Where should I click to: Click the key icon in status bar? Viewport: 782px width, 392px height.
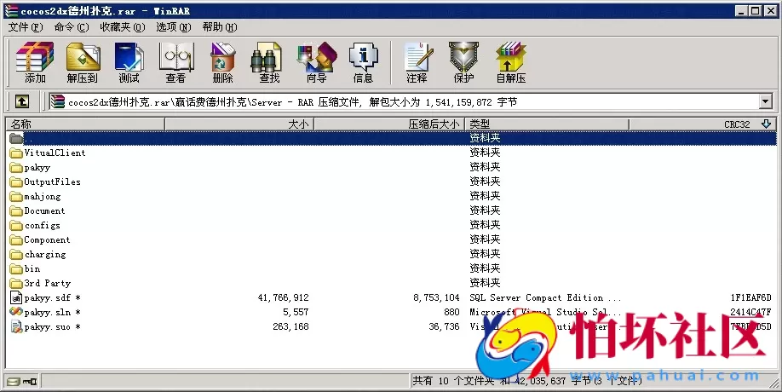[30, 382]
